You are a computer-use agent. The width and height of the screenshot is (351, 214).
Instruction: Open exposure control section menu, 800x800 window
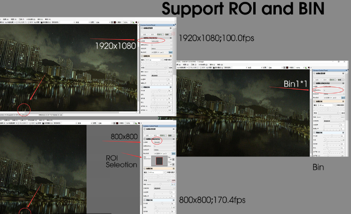(173, 168)
